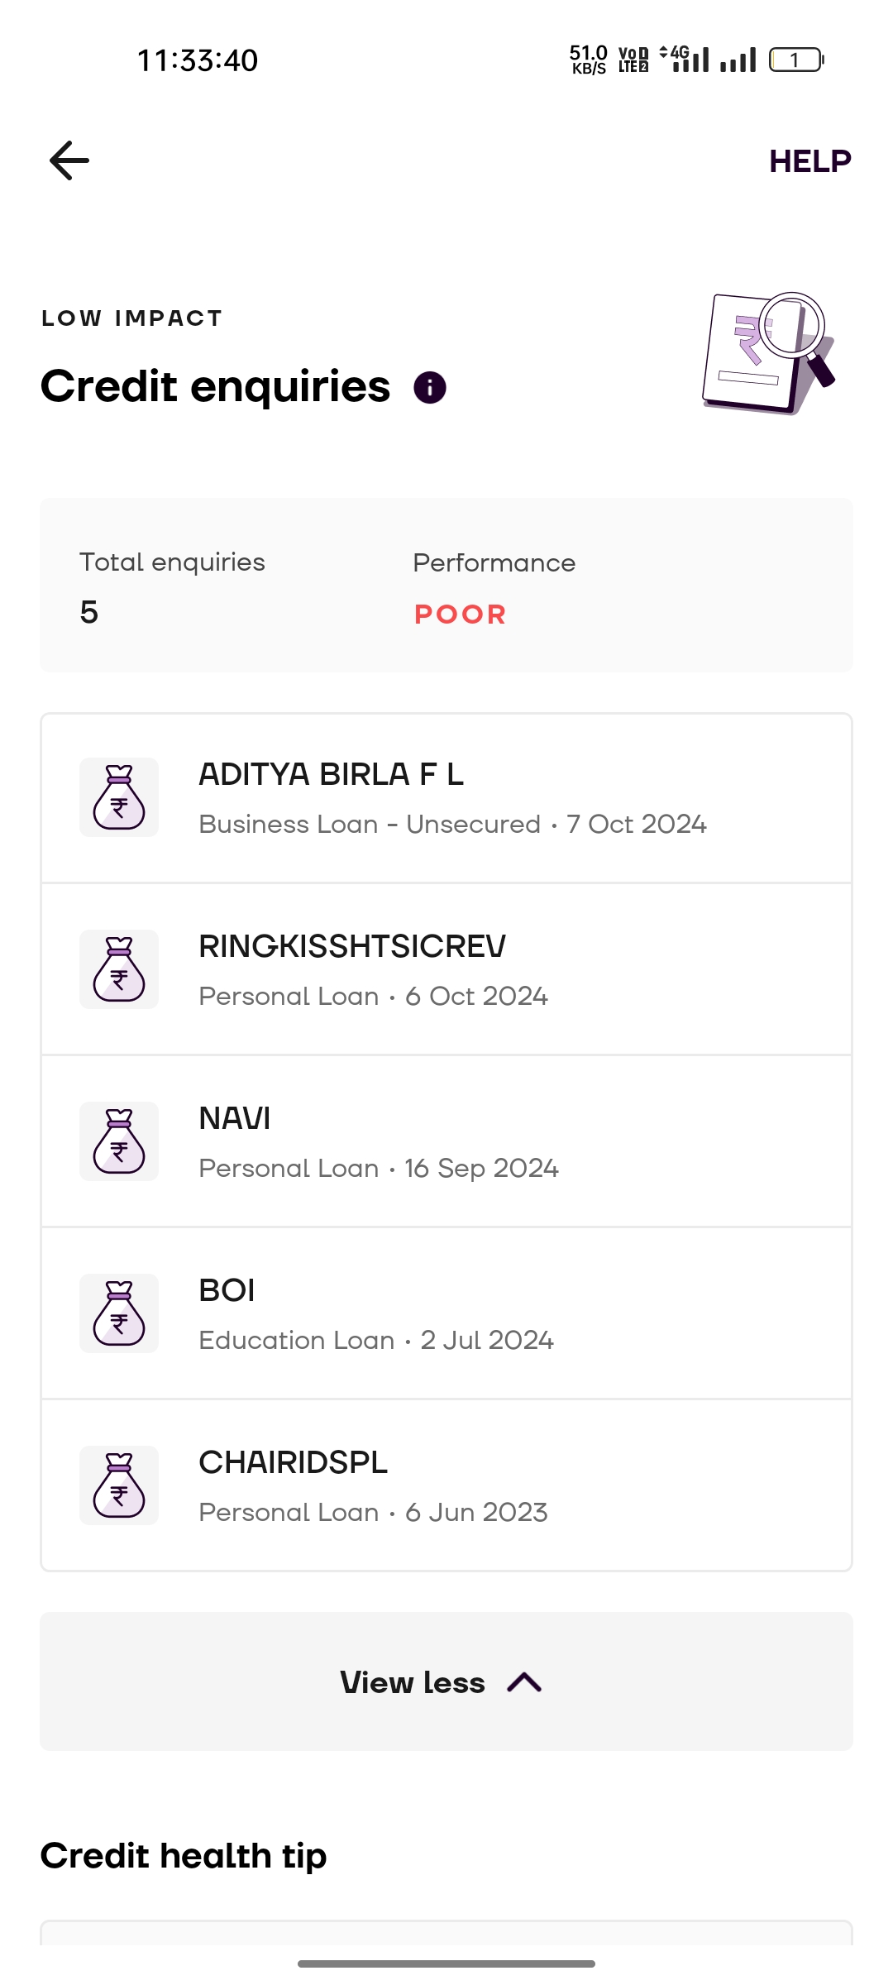
Task: Tap the ADITYA BIRLA F L money bag icon
Action: tap(119, 797)
